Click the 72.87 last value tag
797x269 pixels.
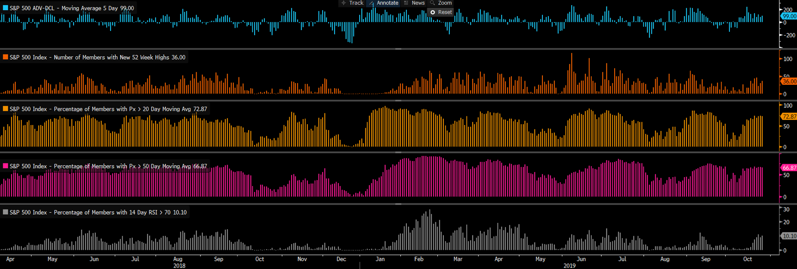pos(789,117)
